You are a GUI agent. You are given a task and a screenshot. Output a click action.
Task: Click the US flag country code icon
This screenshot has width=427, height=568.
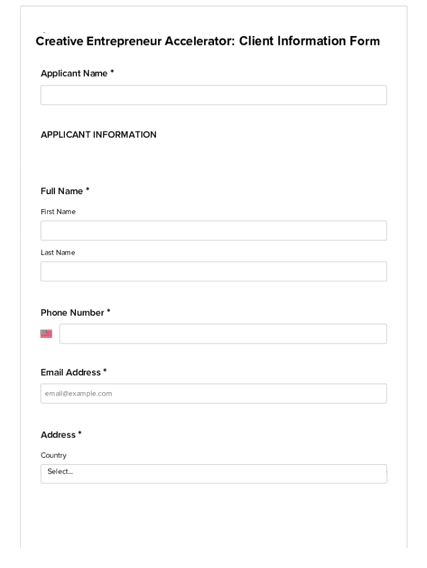[x=47, y=334]
